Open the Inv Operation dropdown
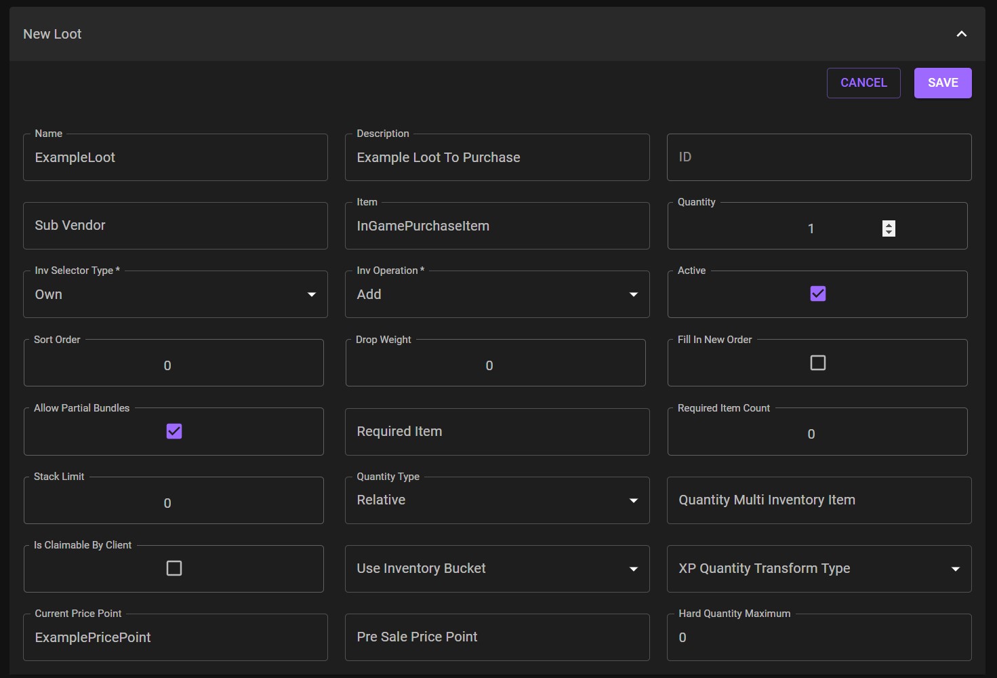Image resolution: width=997 pixels, height=678 pixels. 497,294
